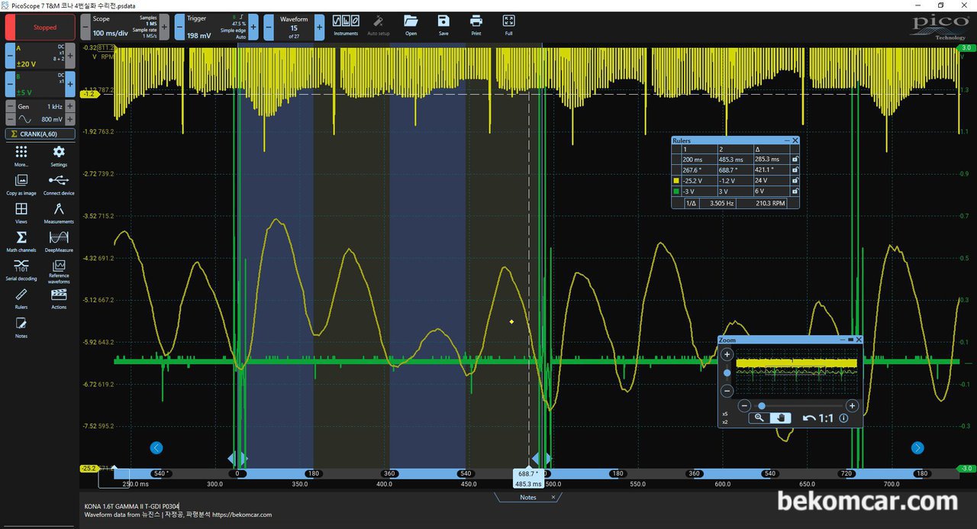
Task: Open the Settings gear
Action: click(59, 156)
